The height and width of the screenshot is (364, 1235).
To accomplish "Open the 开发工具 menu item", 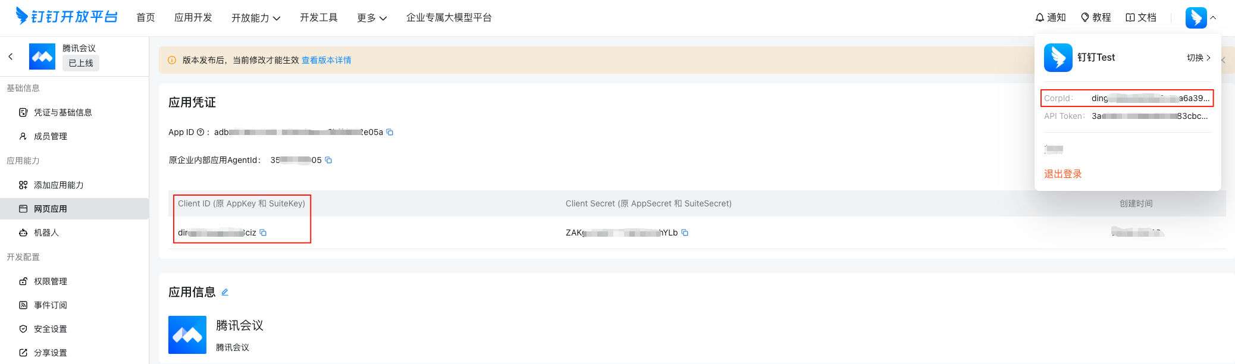I will click(x=319, y=18).
